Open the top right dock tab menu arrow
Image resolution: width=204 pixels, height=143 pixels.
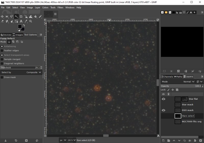coord(202,12)
